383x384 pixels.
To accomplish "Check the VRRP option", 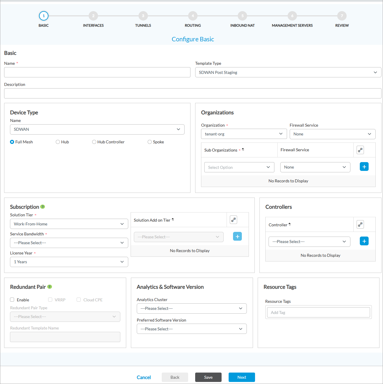I will pyautogui.click(x=50, y=300).
